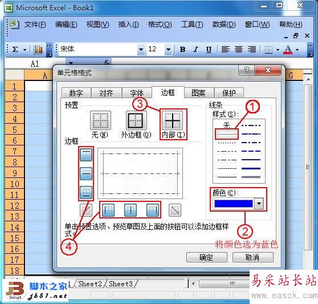
Task: Select the thick solid line style
Action: click(x=251, y=168)
